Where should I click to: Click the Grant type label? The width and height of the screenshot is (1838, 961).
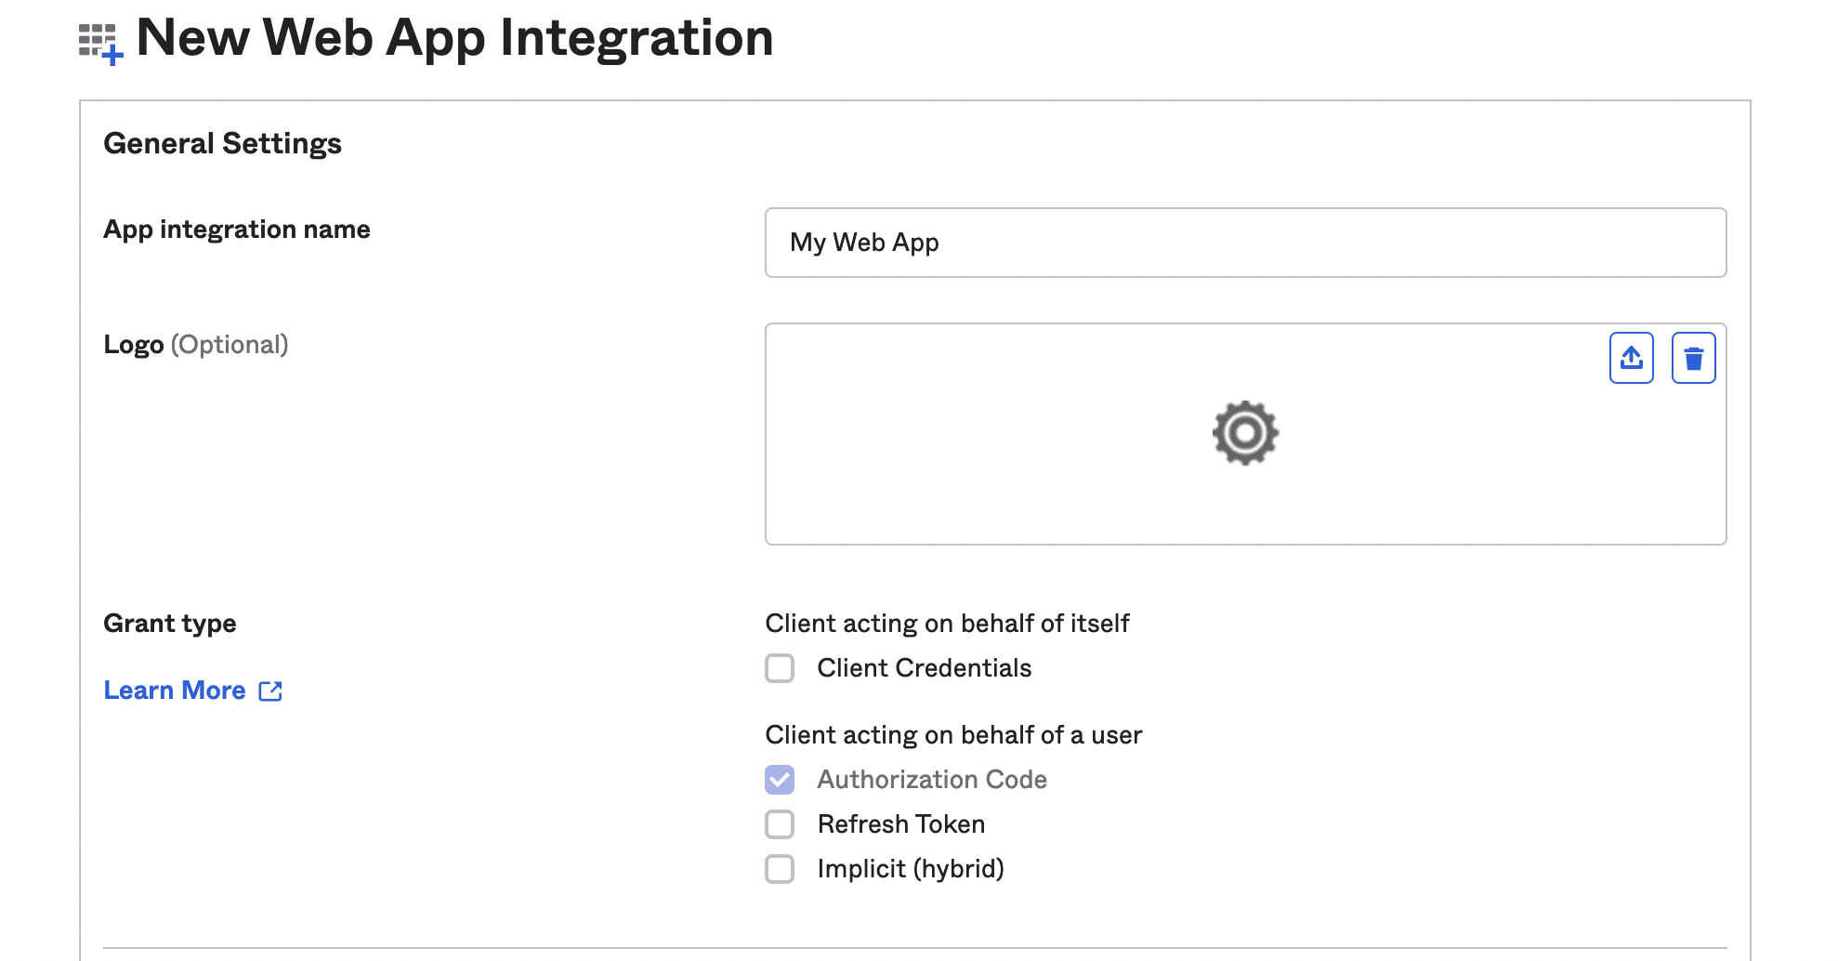[170, 624]
